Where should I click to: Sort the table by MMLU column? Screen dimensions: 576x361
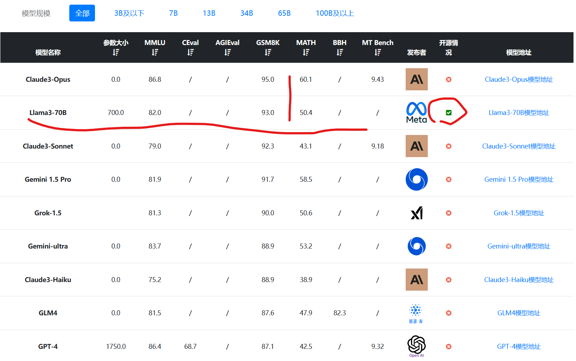coord(155,52)
